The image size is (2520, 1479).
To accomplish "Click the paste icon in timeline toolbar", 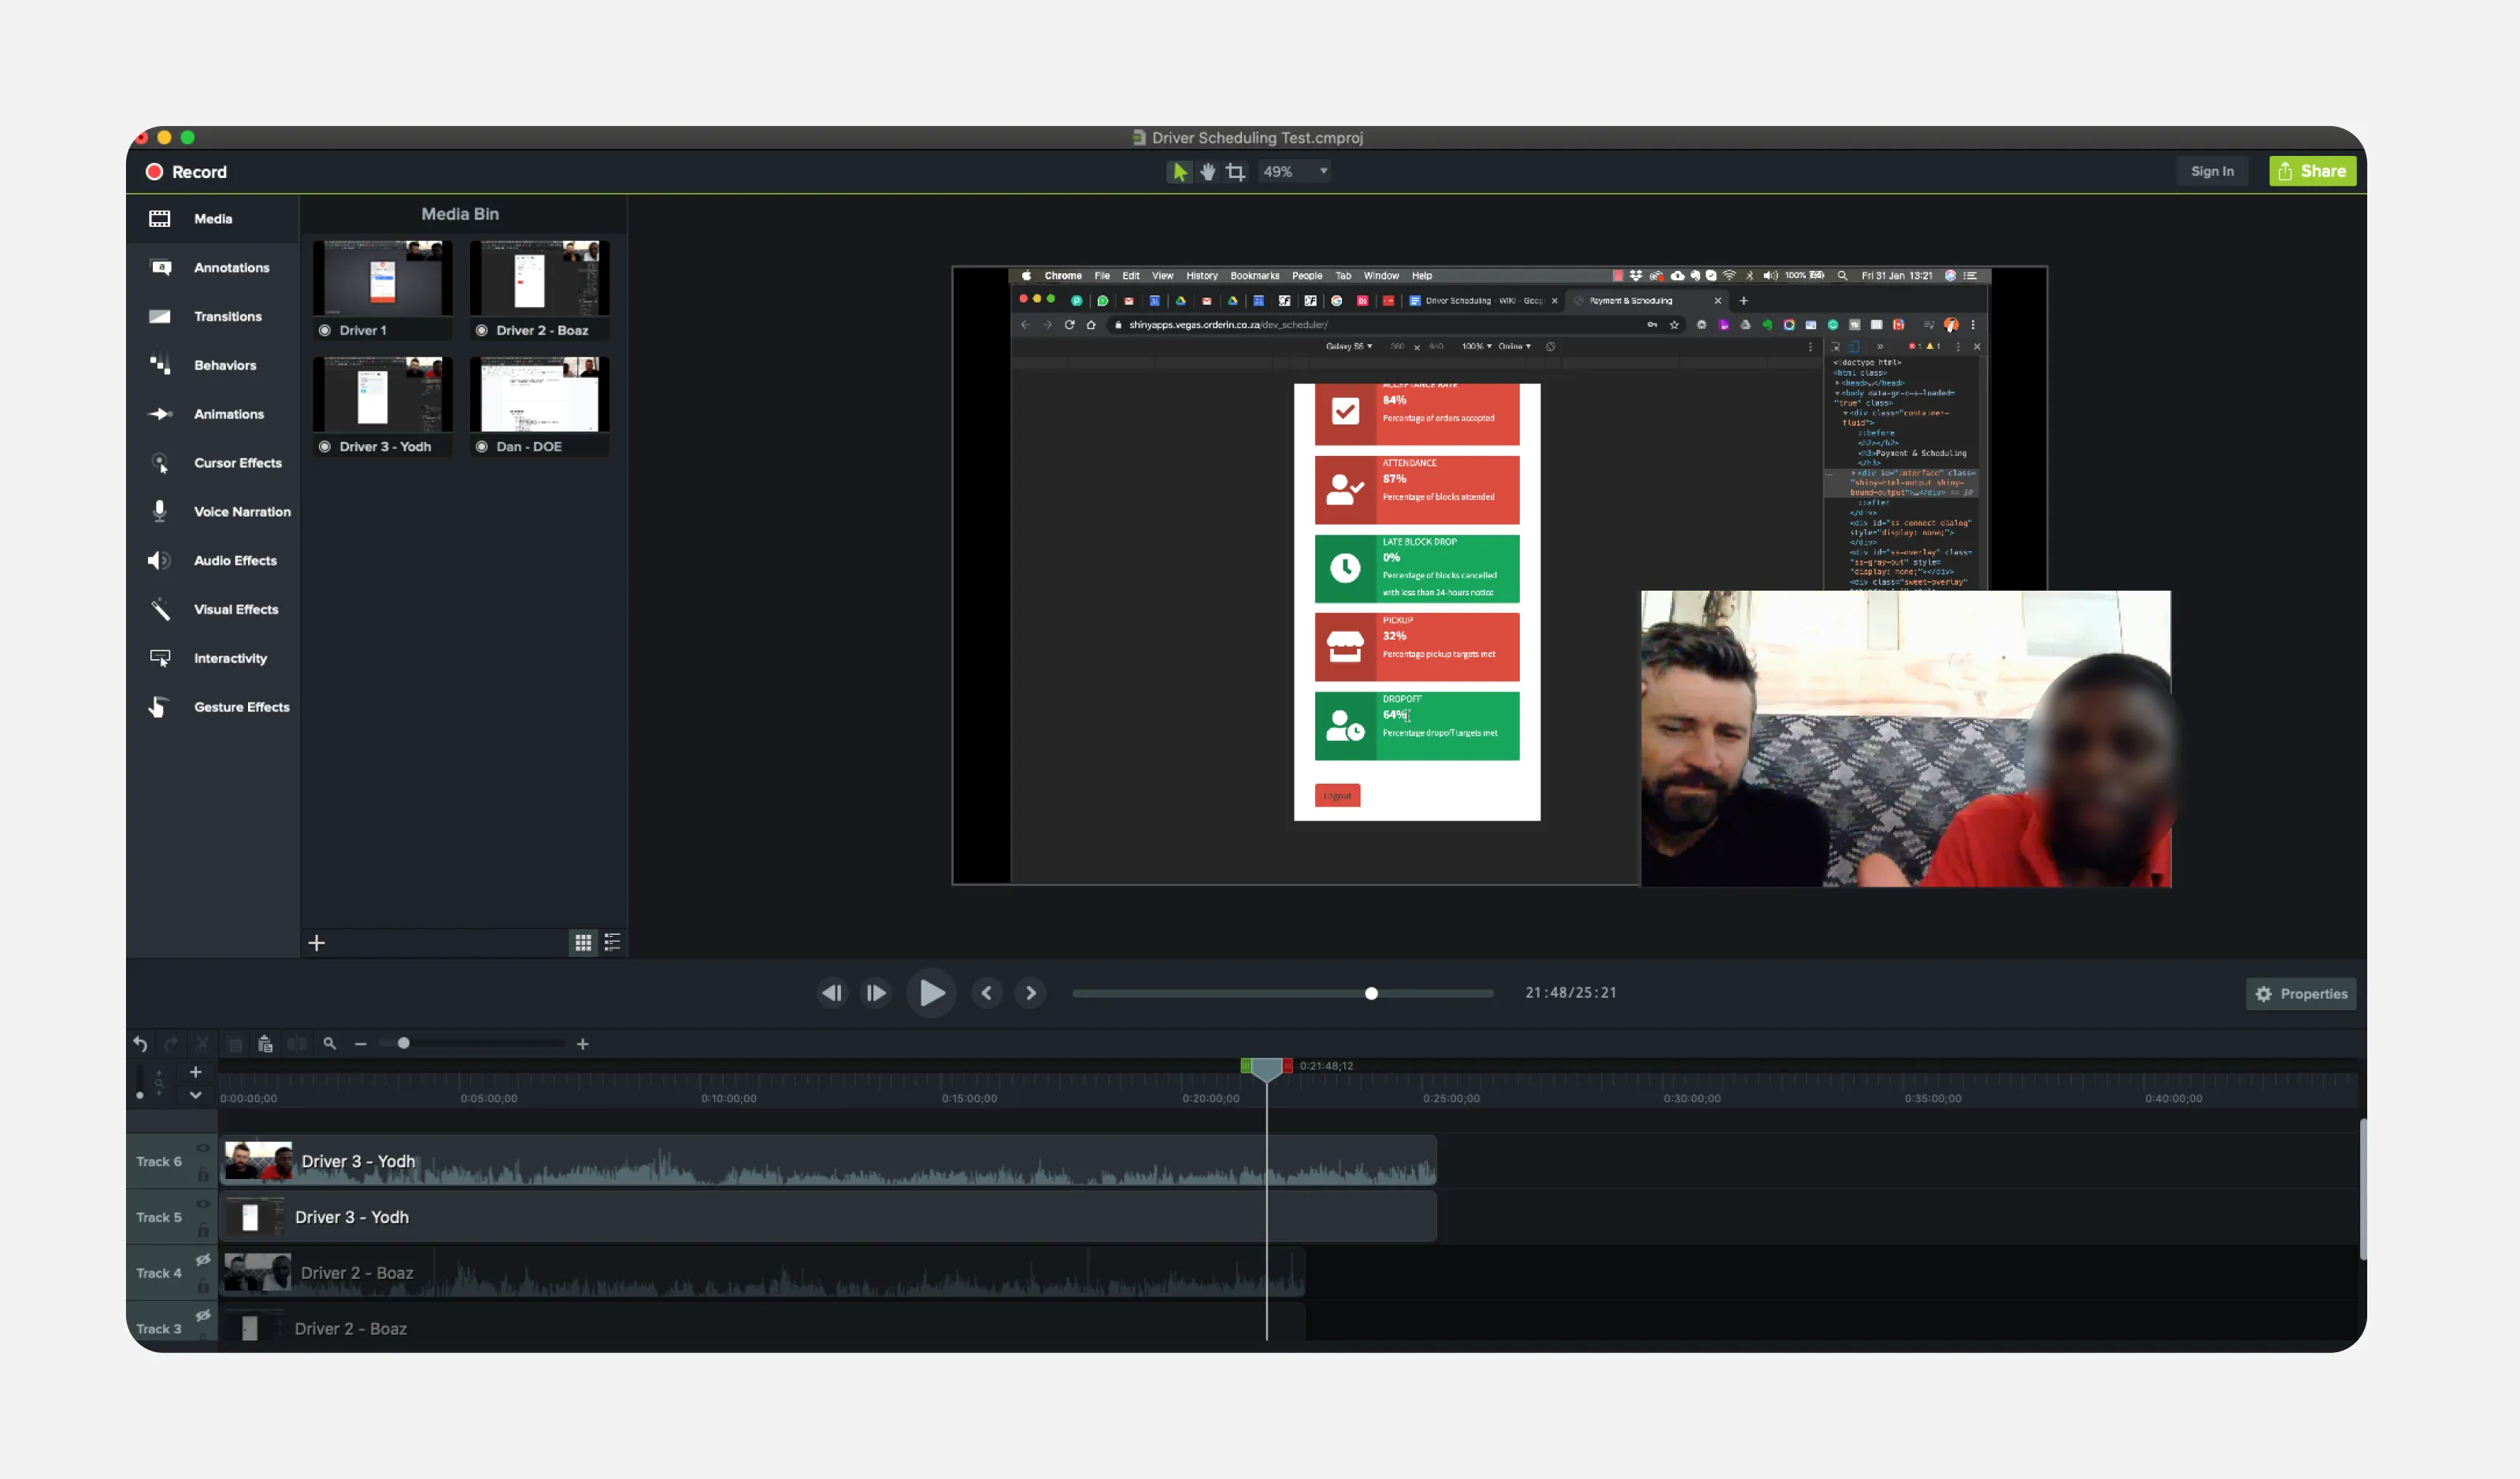I will [x=265, y=1044].
